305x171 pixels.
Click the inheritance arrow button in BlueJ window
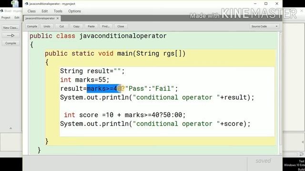(x=10, y=36)
